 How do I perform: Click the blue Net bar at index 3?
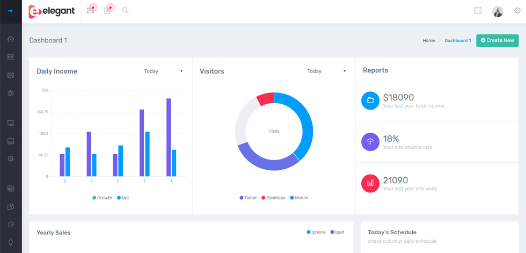(147, 154)
